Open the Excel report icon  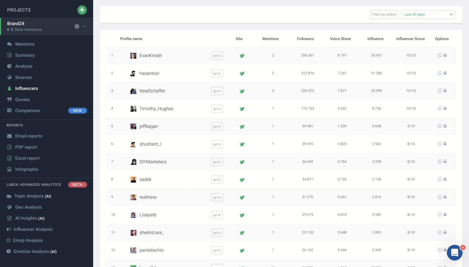8,158
